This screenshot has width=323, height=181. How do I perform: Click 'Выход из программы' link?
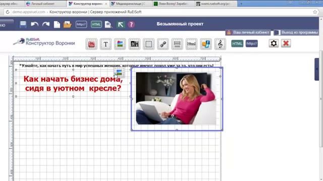tap(297, 32)
